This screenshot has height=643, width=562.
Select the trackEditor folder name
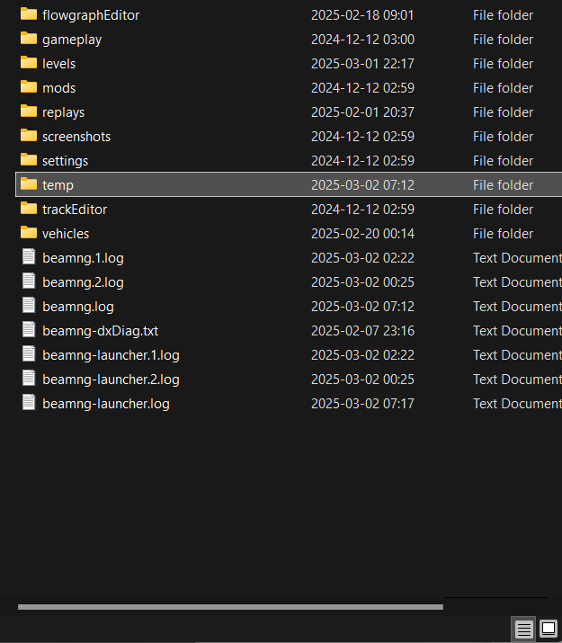[x=75, y=210]
